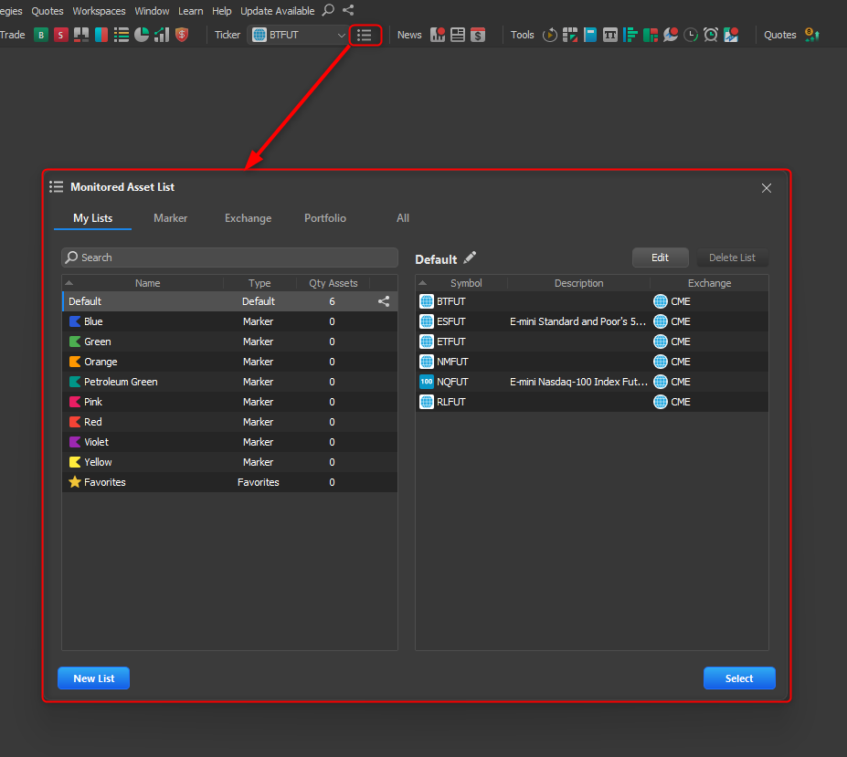Open the green-red treemap tool icon

651,35
